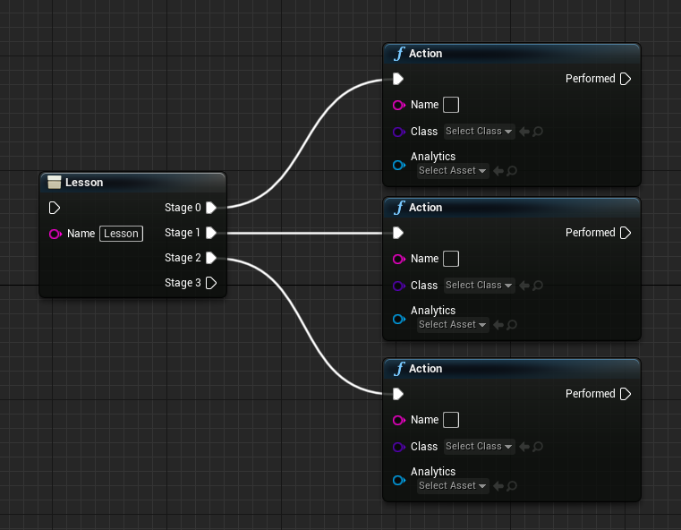The image size is (681, 530).
Task: Browse to asset with magnifier in bottom Action
Action: (x=512, y=486)
